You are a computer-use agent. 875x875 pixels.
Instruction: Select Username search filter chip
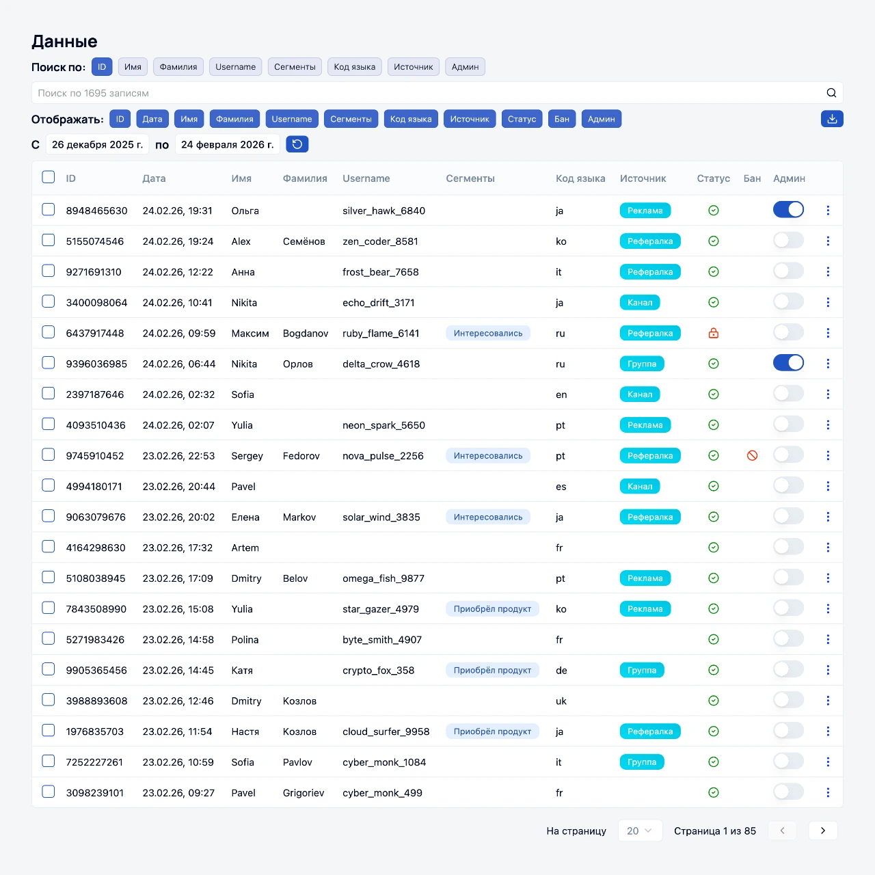pos(235,67)
